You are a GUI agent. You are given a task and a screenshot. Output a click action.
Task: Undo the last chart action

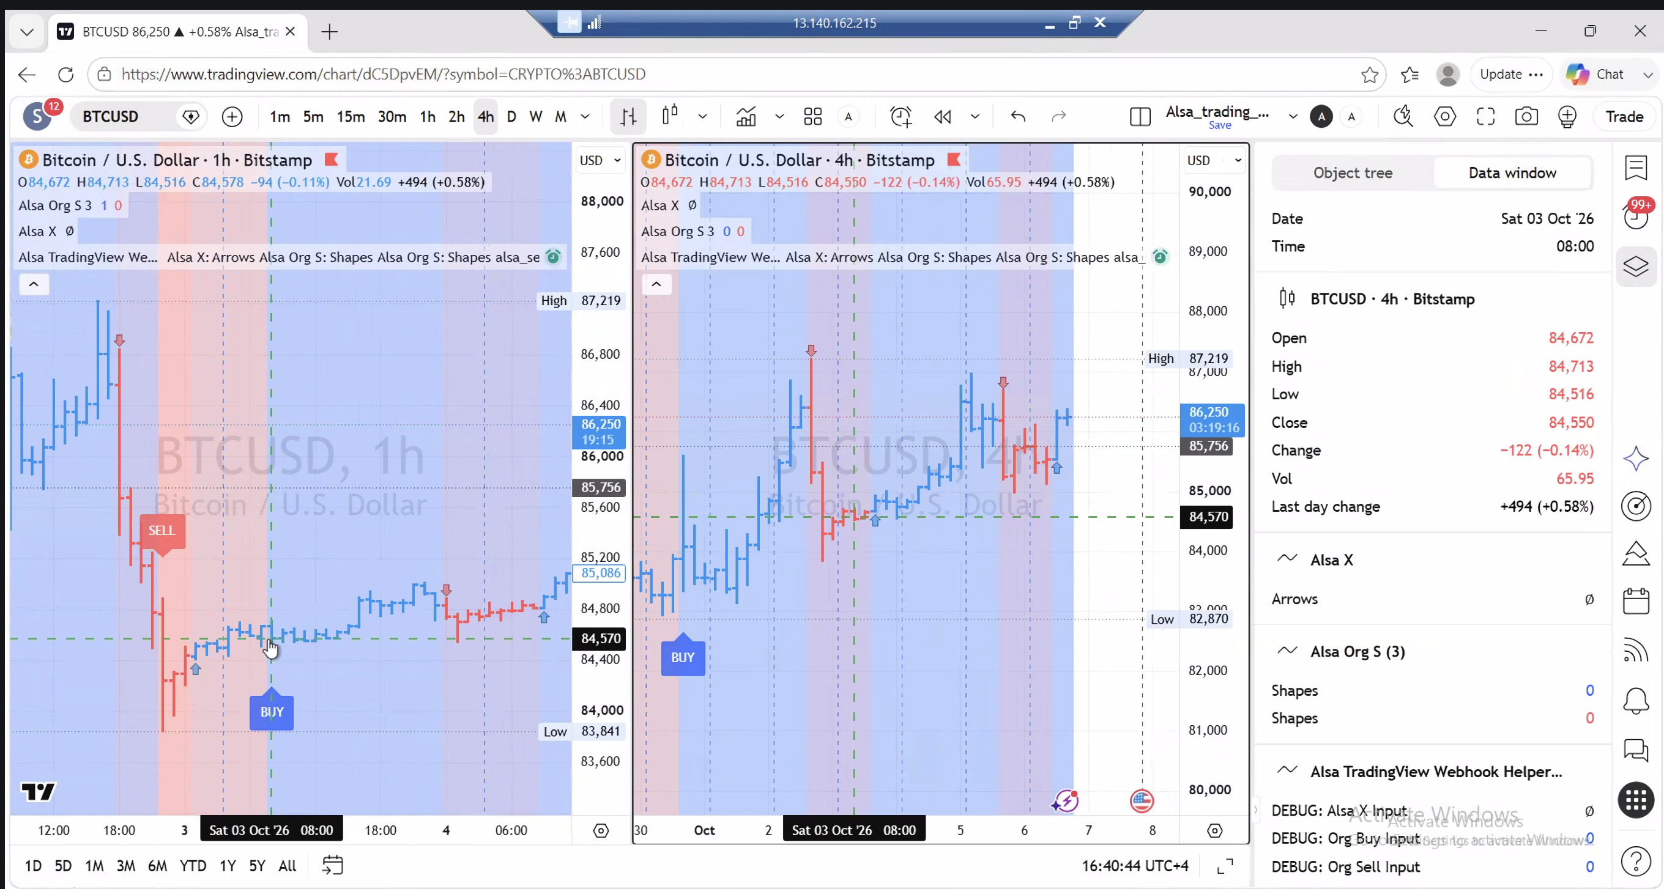pos(1018,116)
